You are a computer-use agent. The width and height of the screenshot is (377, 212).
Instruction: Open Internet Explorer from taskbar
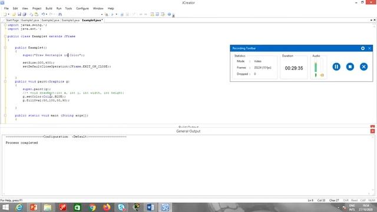click(x=19, y=207)
